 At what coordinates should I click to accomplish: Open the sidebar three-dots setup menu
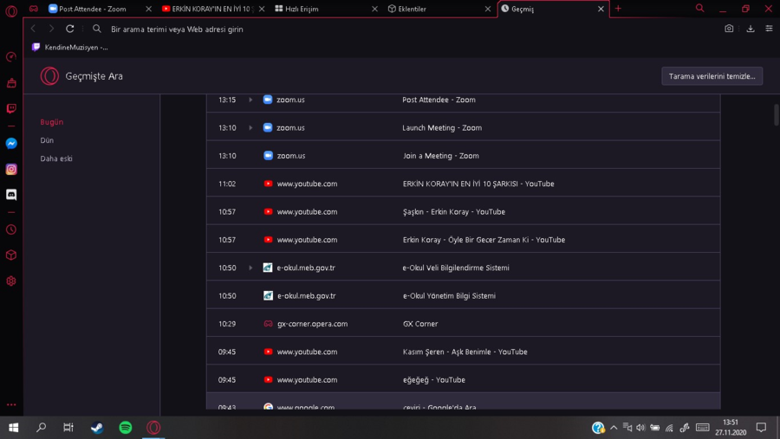pyautogui.click(x=11, y=404)
